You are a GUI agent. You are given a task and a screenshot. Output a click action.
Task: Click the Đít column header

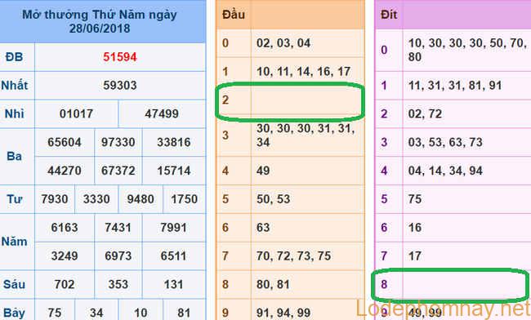[389, 15]
